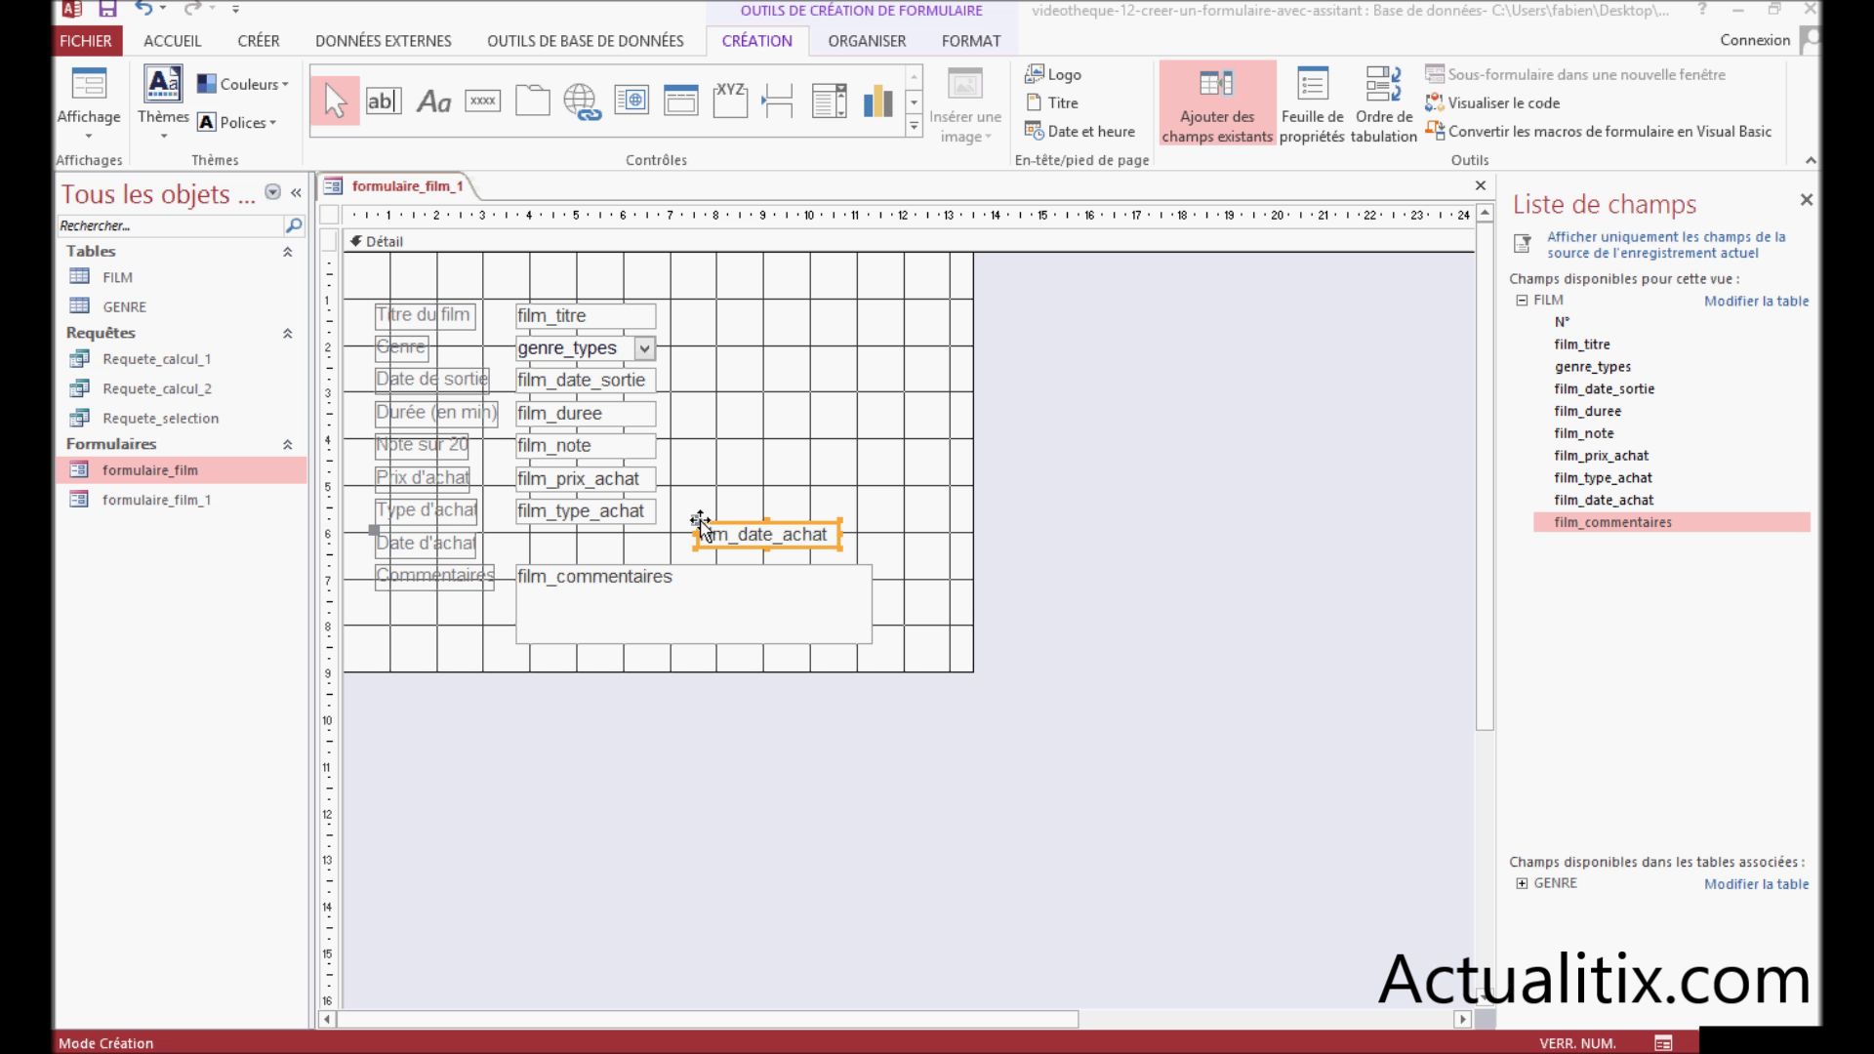This screenshot has height=1054, width=1874.
Task: Insert a Titre in the header
Action: [x=1052, y=102]
